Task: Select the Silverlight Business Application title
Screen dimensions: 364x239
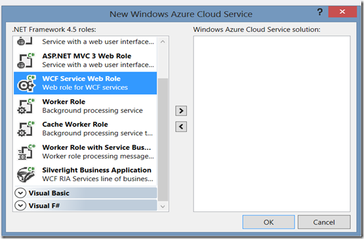Action: pyautogui.click(x=96, y=170)
